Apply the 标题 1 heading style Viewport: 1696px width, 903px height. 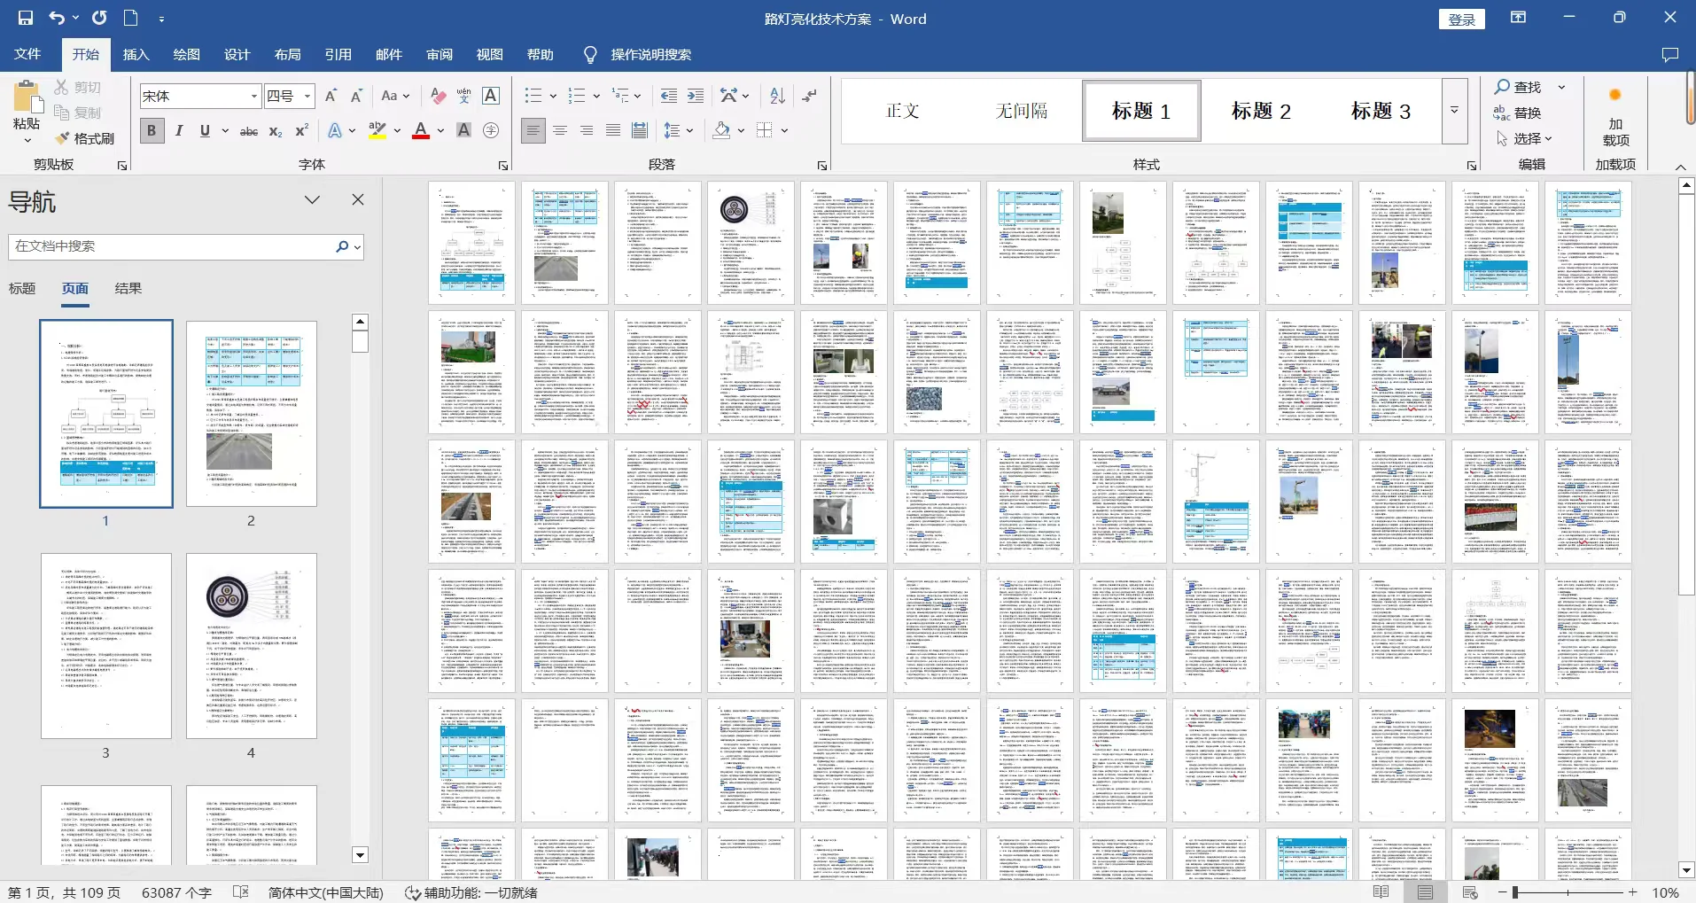click(1141, 111)
